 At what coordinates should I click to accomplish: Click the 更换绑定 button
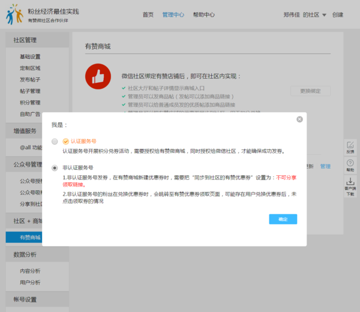click(310, 91)
